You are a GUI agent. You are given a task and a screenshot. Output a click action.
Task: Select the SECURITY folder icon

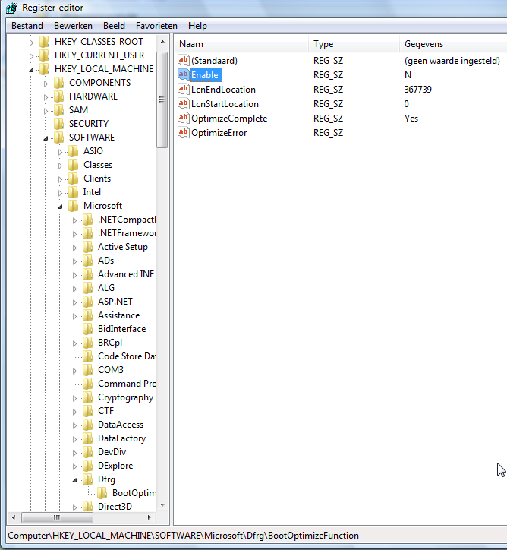click(59, 124)
